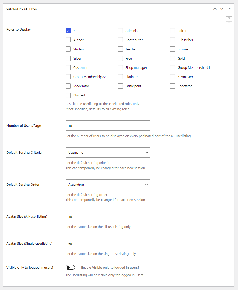
Task: Check the Editor role checkbox
Action: [x=172, y=31]
